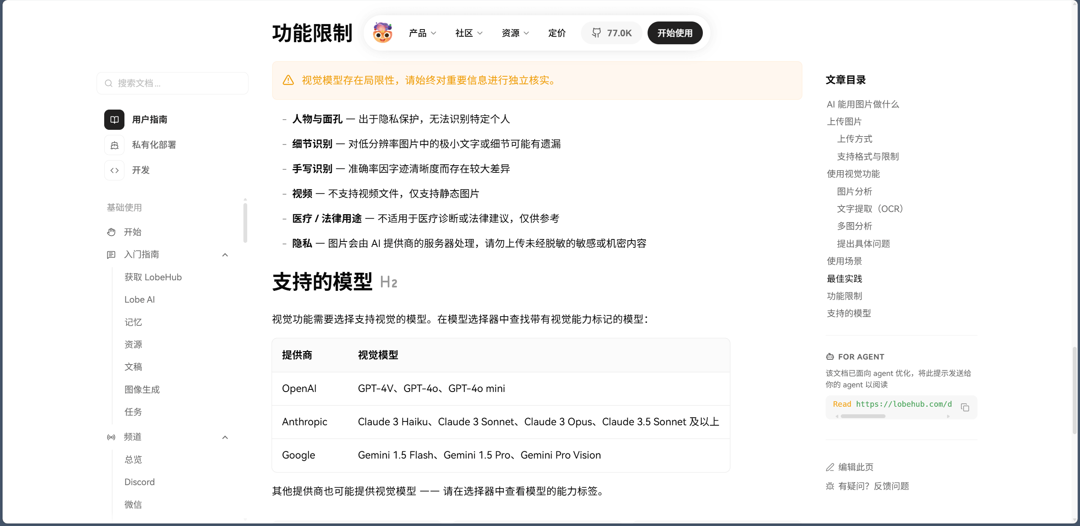Click the Google table cell

pos(299,455)
